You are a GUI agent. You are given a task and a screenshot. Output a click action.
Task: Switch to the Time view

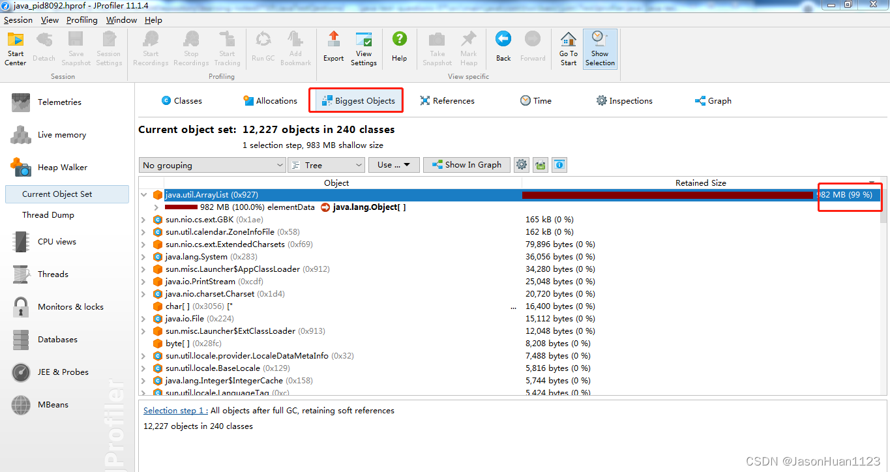pos(536,100)
